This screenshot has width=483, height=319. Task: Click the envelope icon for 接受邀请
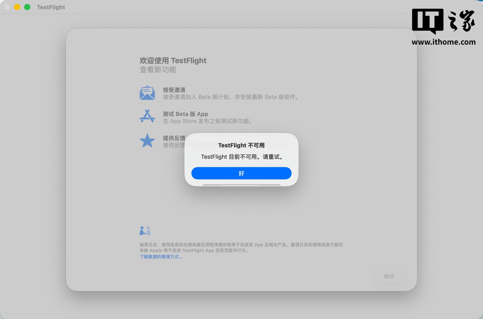coord(147,93)
